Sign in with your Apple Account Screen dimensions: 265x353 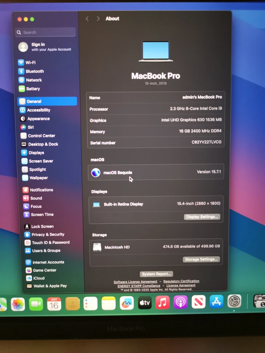[45, 47]
